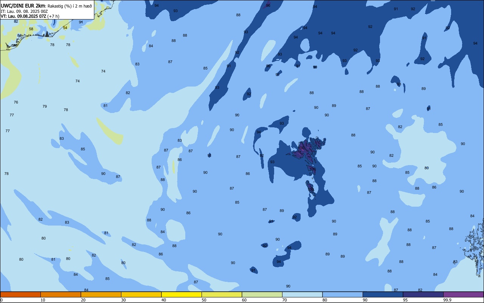Click the humidity value "54" on the map
The image size is (484, 303).
click(x=65, y=28)
